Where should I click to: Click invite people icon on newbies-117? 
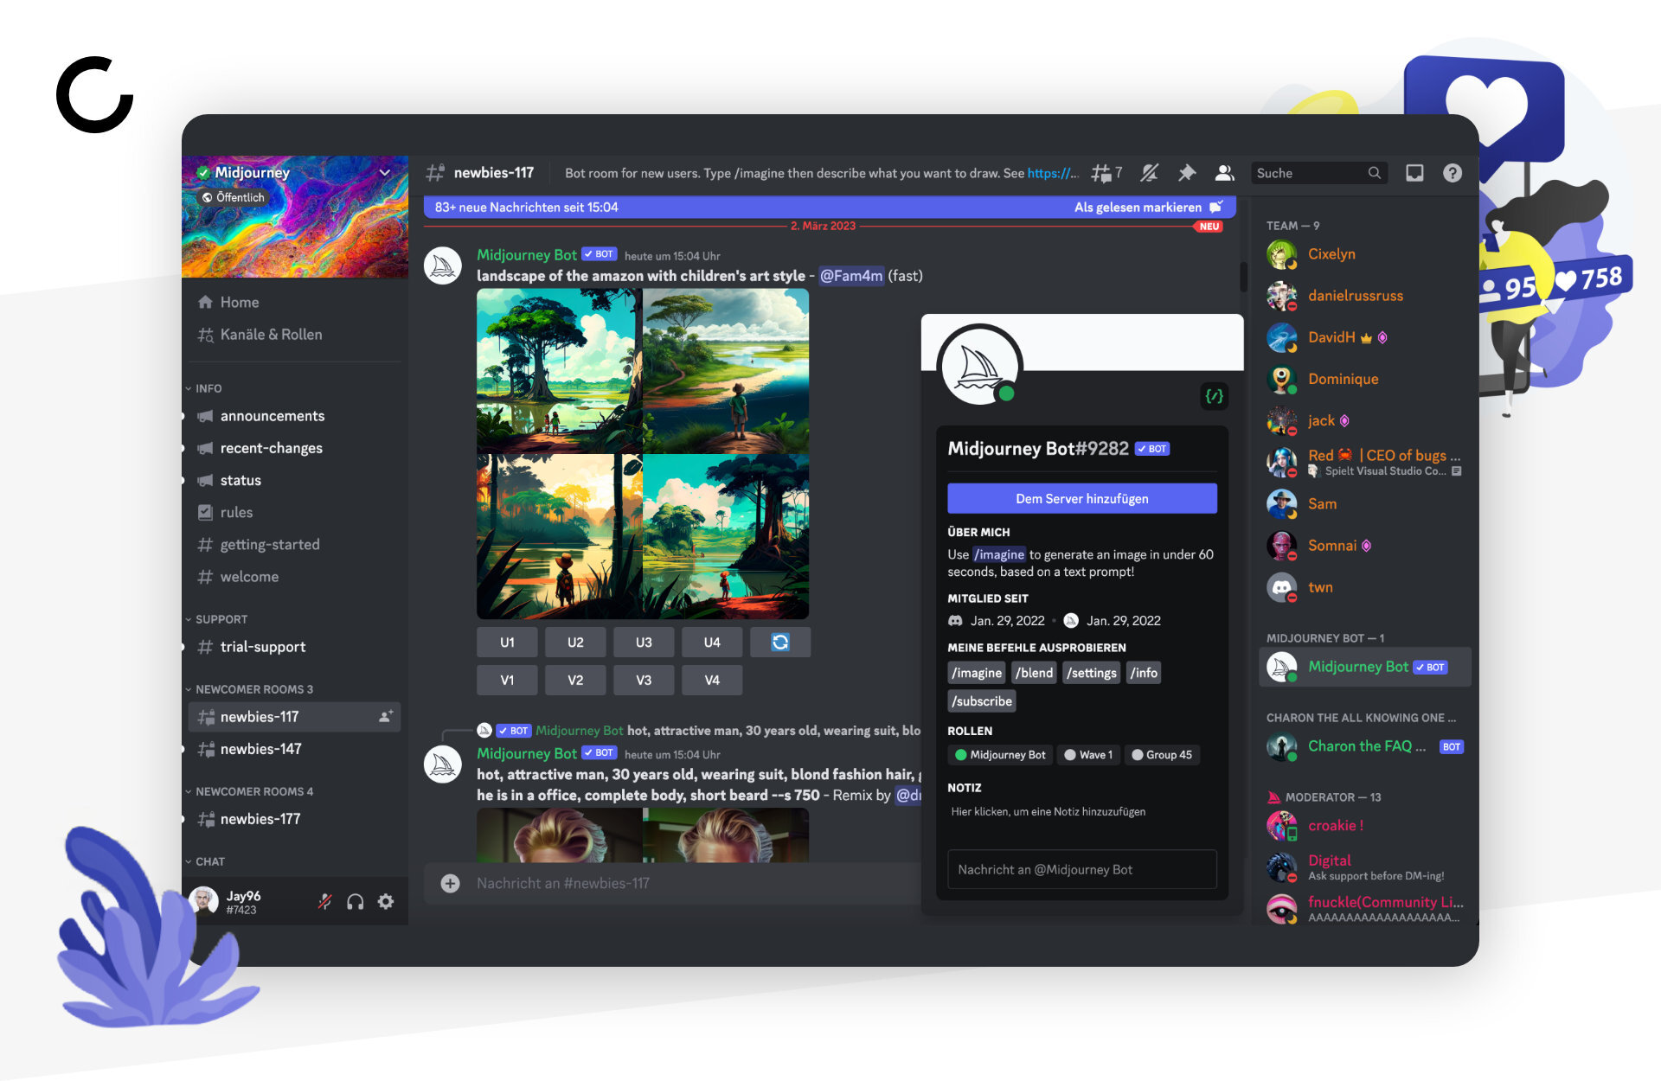point(386,716)
